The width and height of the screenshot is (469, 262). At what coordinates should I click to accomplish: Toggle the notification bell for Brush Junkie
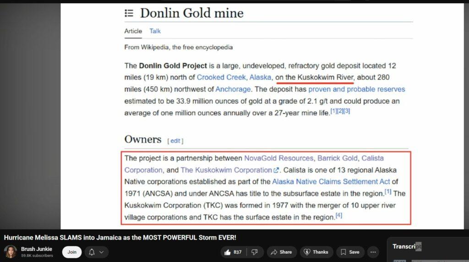click(x=92, y=252)
